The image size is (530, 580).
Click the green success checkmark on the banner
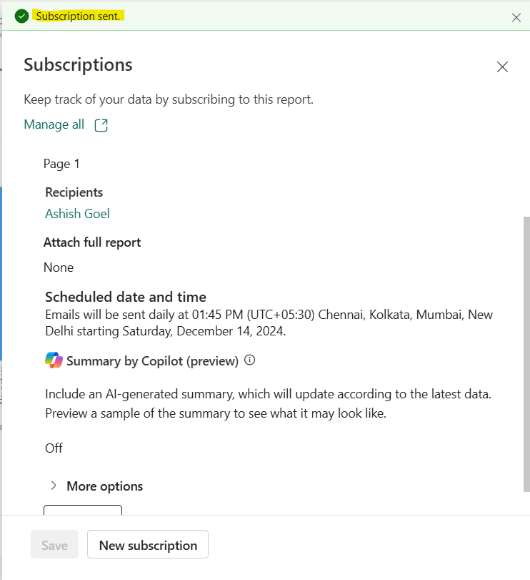pos(21,16)
